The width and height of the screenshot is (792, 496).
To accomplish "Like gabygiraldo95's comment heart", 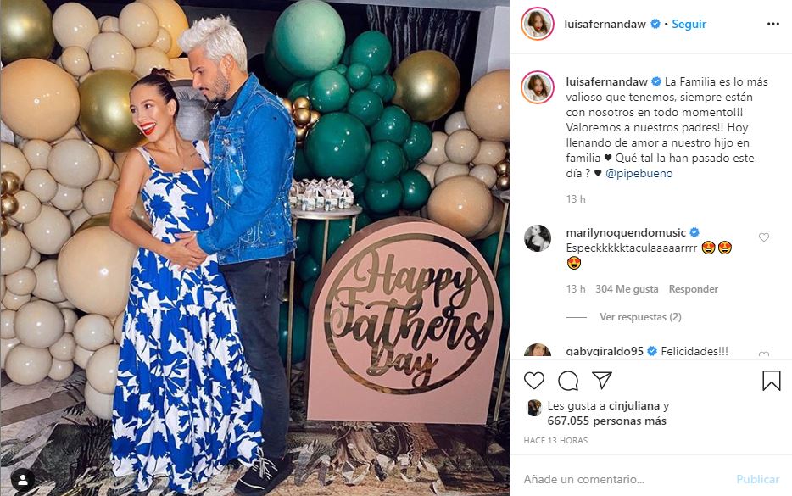I will (x=764, y=354).
